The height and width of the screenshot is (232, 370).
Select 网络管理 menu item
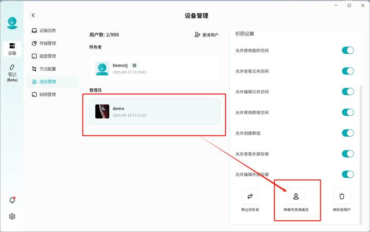(47, 95)
